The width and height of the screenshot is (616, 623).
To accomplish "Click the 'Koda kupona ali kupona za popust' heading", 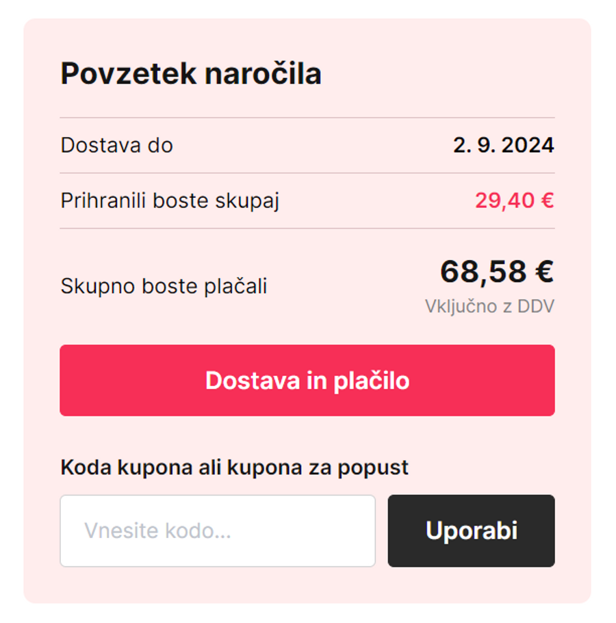I will (235, 467).
